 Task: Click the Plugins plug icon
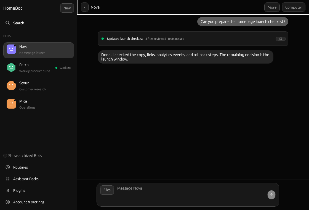[x=8, y=190]
